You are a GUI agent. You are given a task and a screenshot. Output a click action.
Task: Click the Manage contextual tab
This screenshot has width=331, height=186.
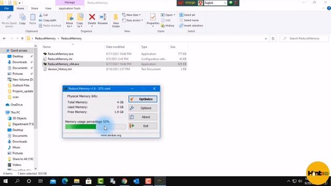click(x=70, y=3)
